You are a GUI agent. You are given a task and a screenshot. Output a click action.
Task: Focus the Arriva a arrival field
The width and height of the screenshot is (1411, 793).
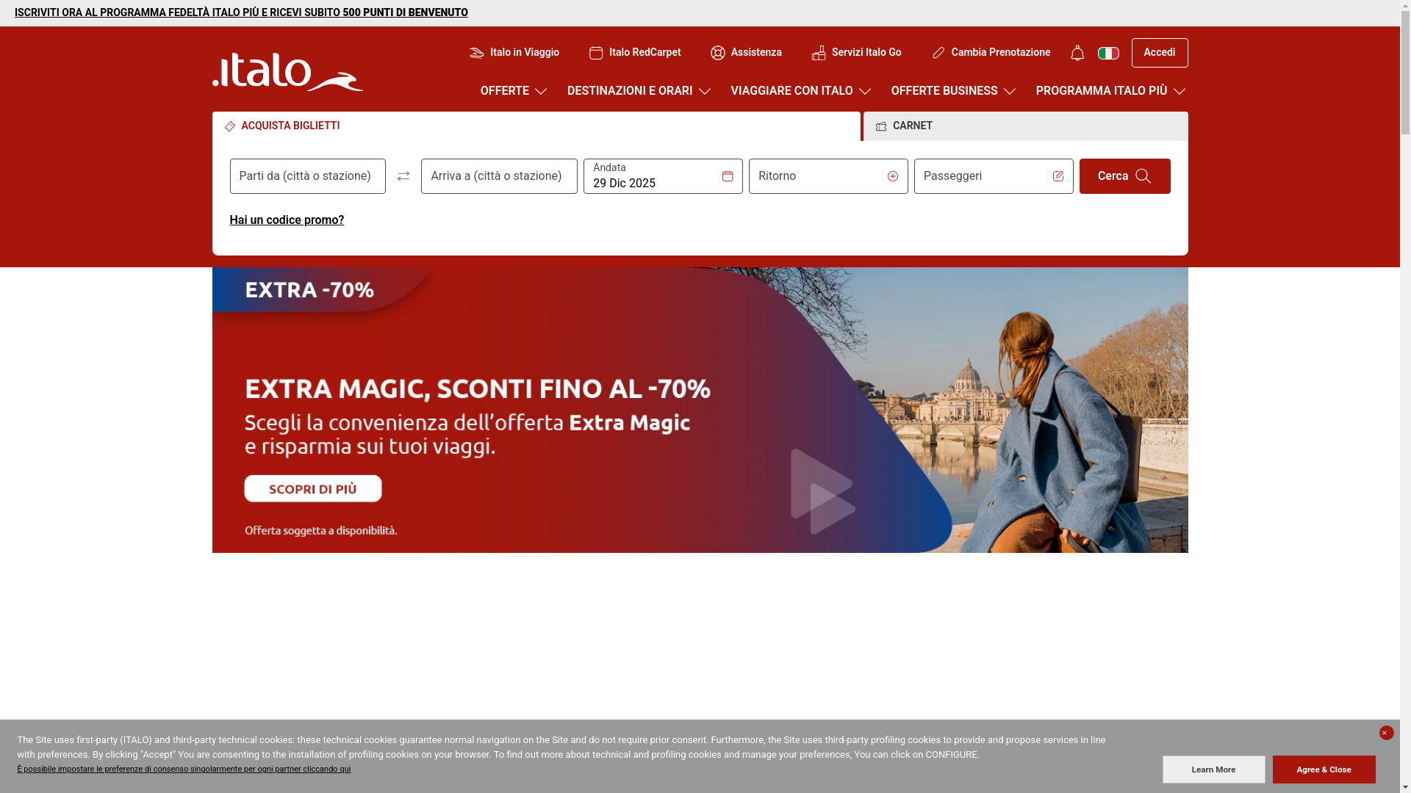(500, 176)
